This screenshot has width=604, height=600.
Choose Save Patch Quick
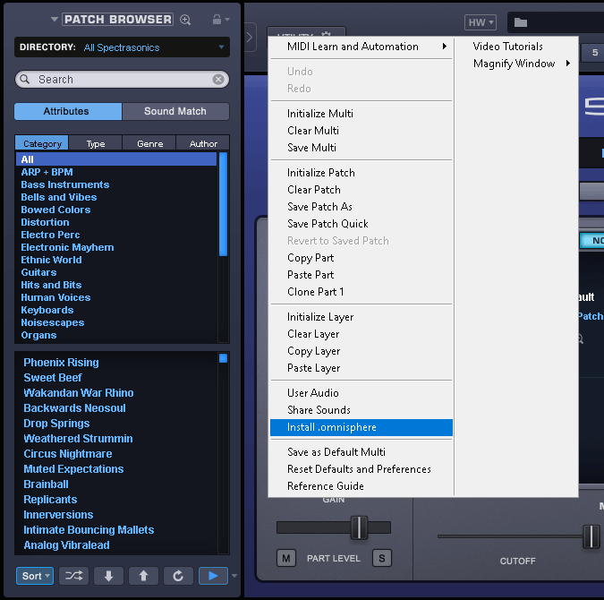[362, 224]
